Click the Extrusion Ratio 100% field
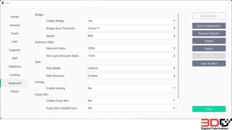The height and width of the screenshot is (130, 232). pyautogui.click(x=132, y=48)
